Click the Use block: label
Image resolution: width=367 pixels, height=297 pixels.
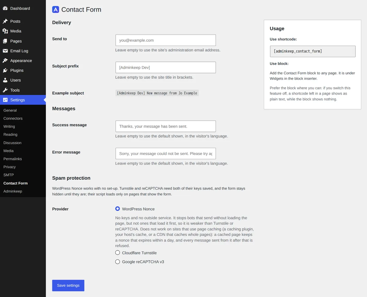(279, 64)
